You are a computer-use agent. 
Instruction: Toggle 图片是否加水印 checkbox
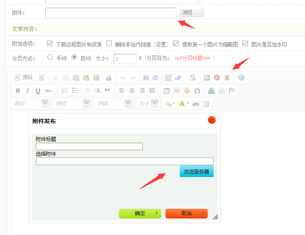coord(245,44)
